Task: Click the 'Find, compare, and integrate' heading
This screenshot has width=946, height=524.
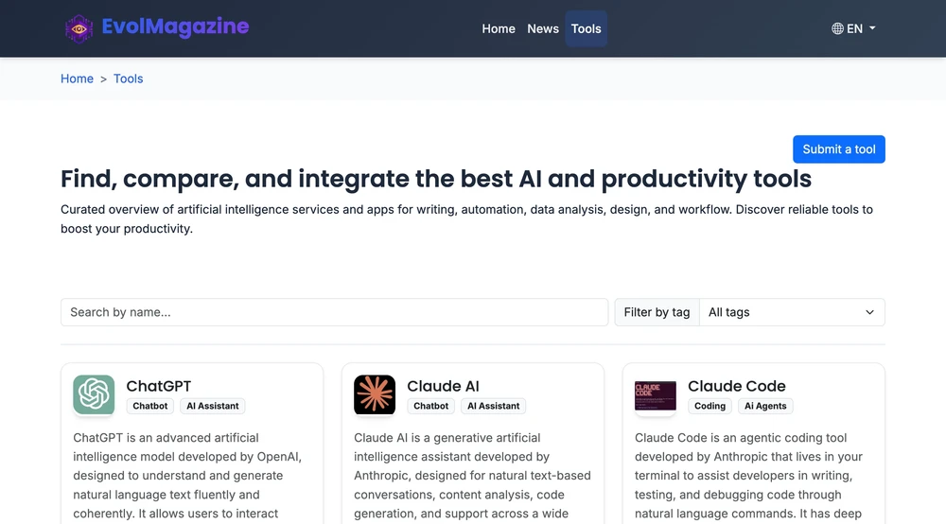Action: pyautogui.click(x=435, y=179)
